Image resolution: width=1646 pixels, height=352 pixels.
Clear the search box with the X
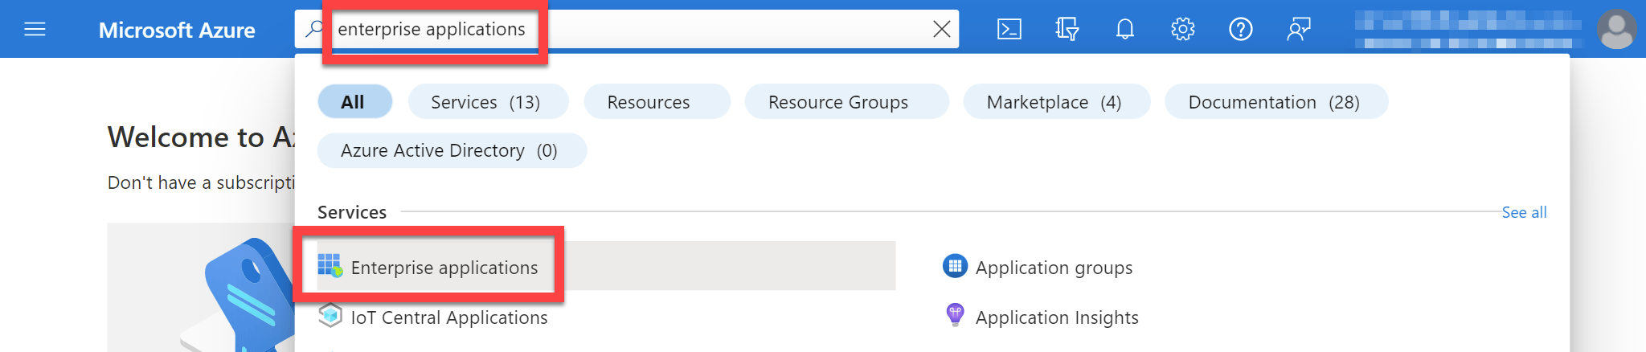[941, 30]
